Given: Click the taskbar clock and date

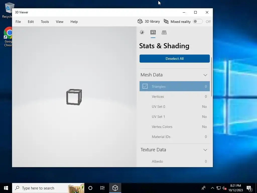Looking at the screenshot, I should coord(235,188).
